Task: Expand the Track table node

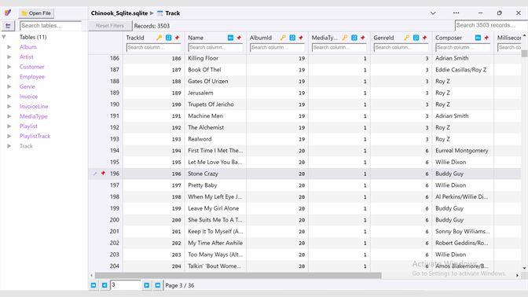Action: (9, 146)
